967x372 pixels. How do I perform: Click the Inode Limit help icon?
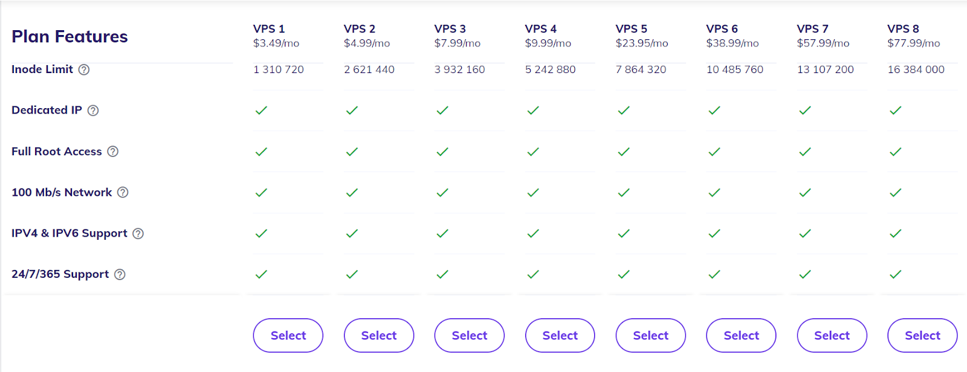84,69
